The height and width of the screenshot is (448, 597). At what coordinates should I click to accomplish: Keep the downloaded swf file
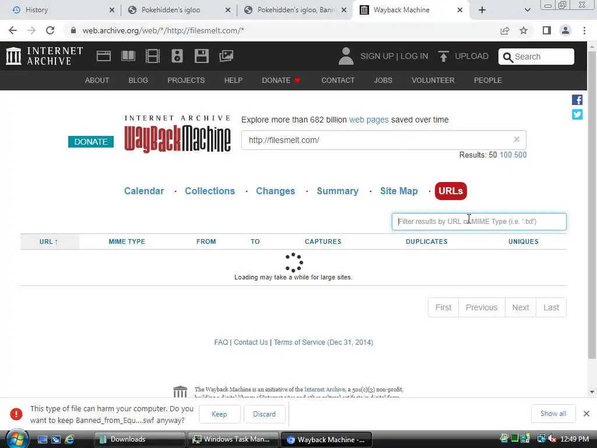[x=219, y=414]
